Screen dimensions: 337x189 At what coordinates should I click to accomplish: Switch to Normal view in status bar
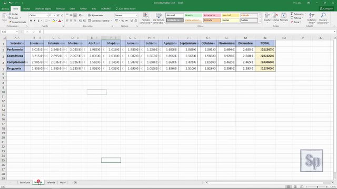coord(289,187)
